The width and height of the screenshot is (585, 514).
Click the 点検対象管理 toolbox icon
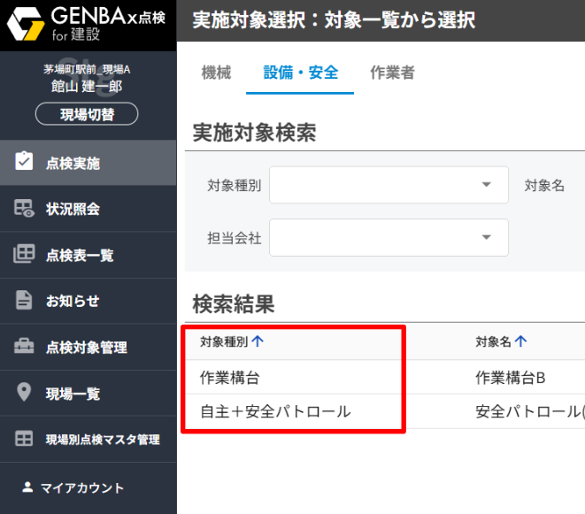[24, 347]
